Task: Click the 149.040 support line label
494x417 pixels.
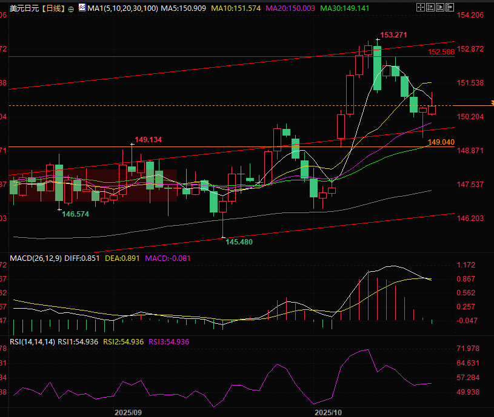Action: [x=441, y=142]
